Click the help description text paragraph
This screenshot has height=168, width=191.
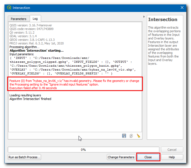[x=164, y=46]
